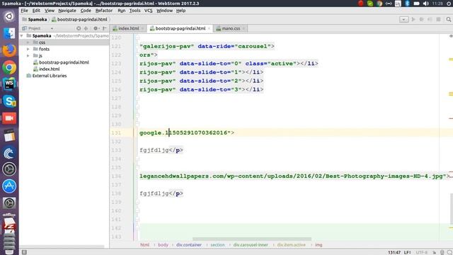
Task: Open Bluetooth indicator in system tray
Action: coord(408,4)
